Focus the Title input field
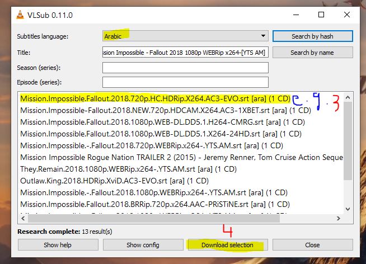Screen dimensions: 366x264 point(185,53)
